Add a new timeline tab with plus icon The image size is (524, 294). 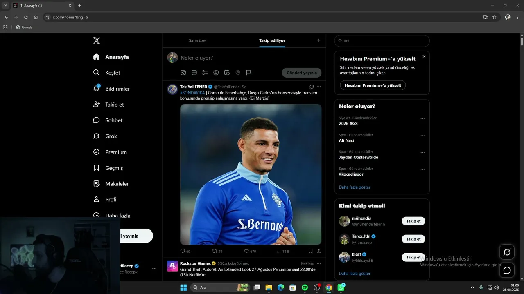319,40
